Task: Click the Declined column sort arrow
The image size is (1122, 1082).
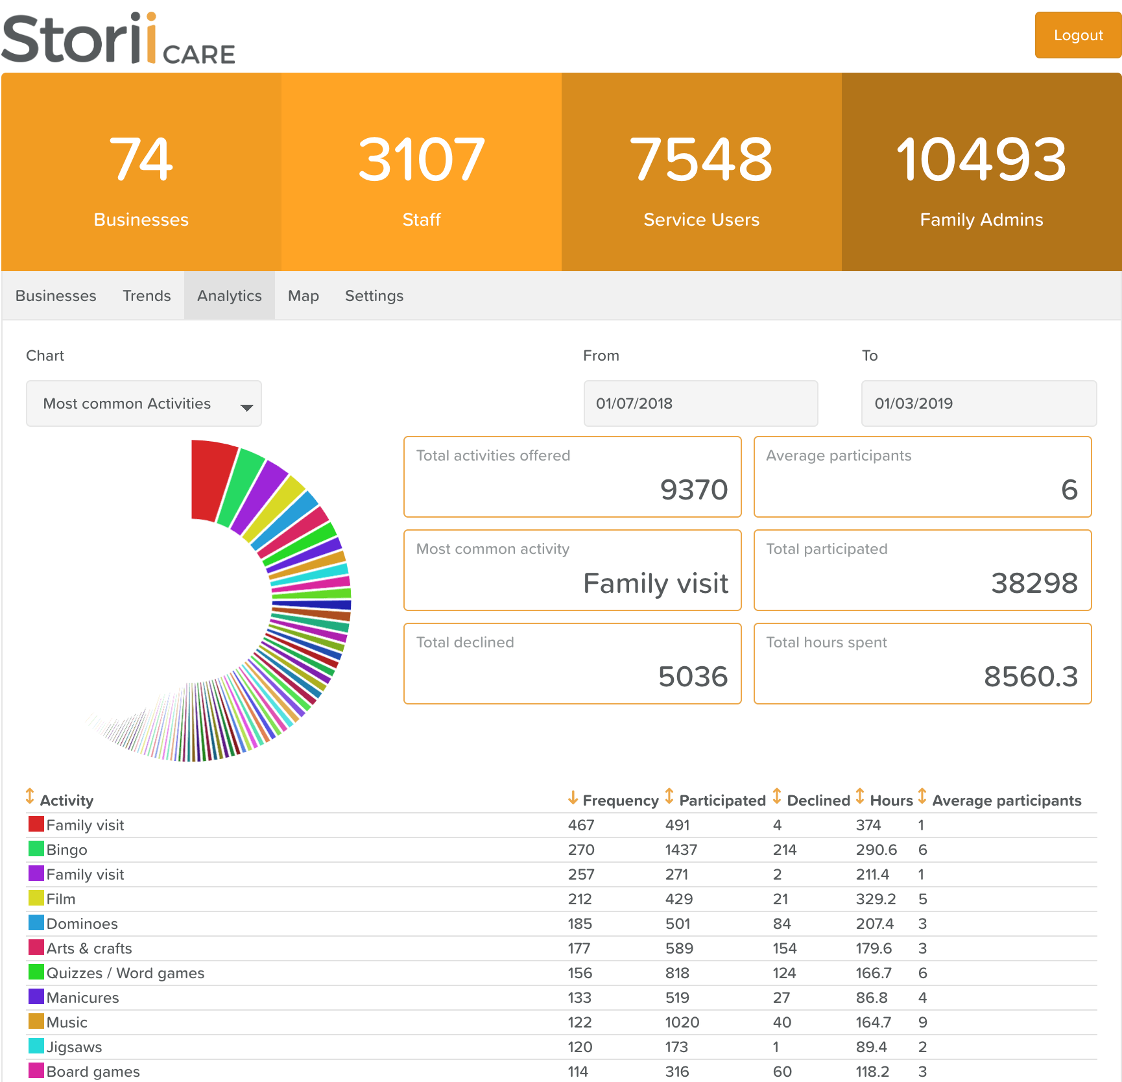Action: [777, 796]
